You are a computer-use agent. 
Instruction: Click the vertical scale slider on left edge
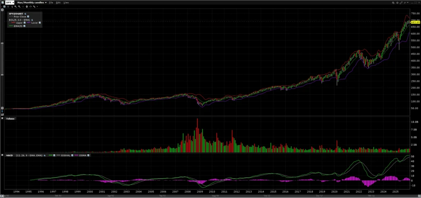point(2,58)
